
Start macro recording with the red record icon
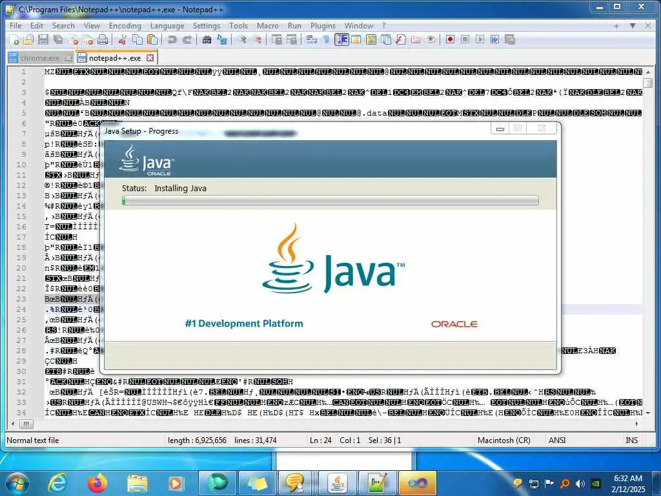coord(450,39)
